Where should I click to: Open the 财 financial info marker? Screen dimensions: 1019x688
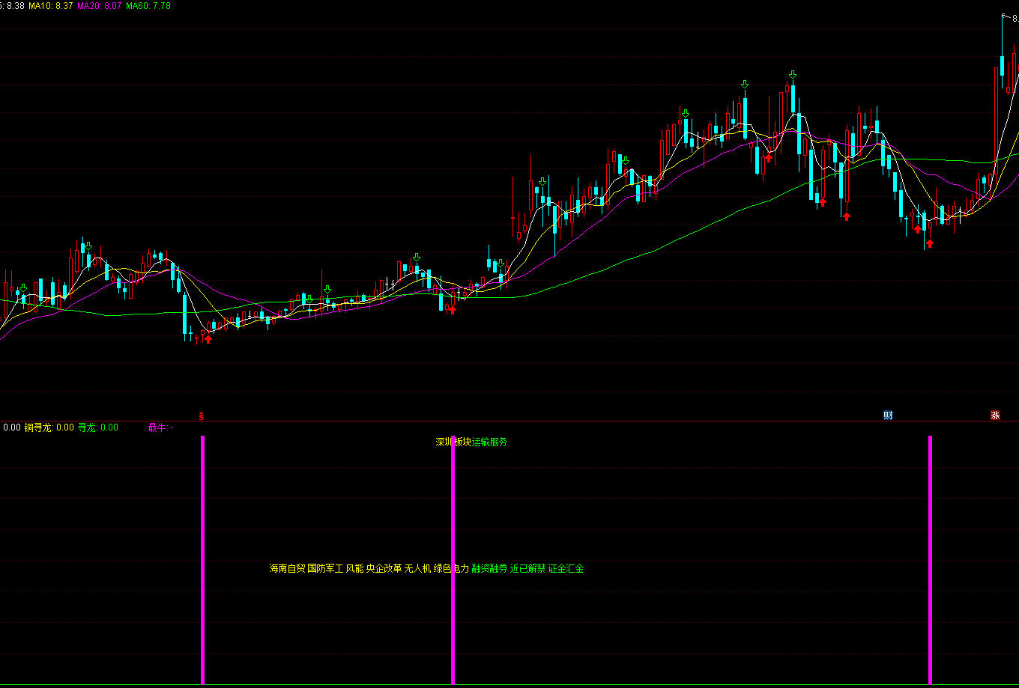[888, 415]
